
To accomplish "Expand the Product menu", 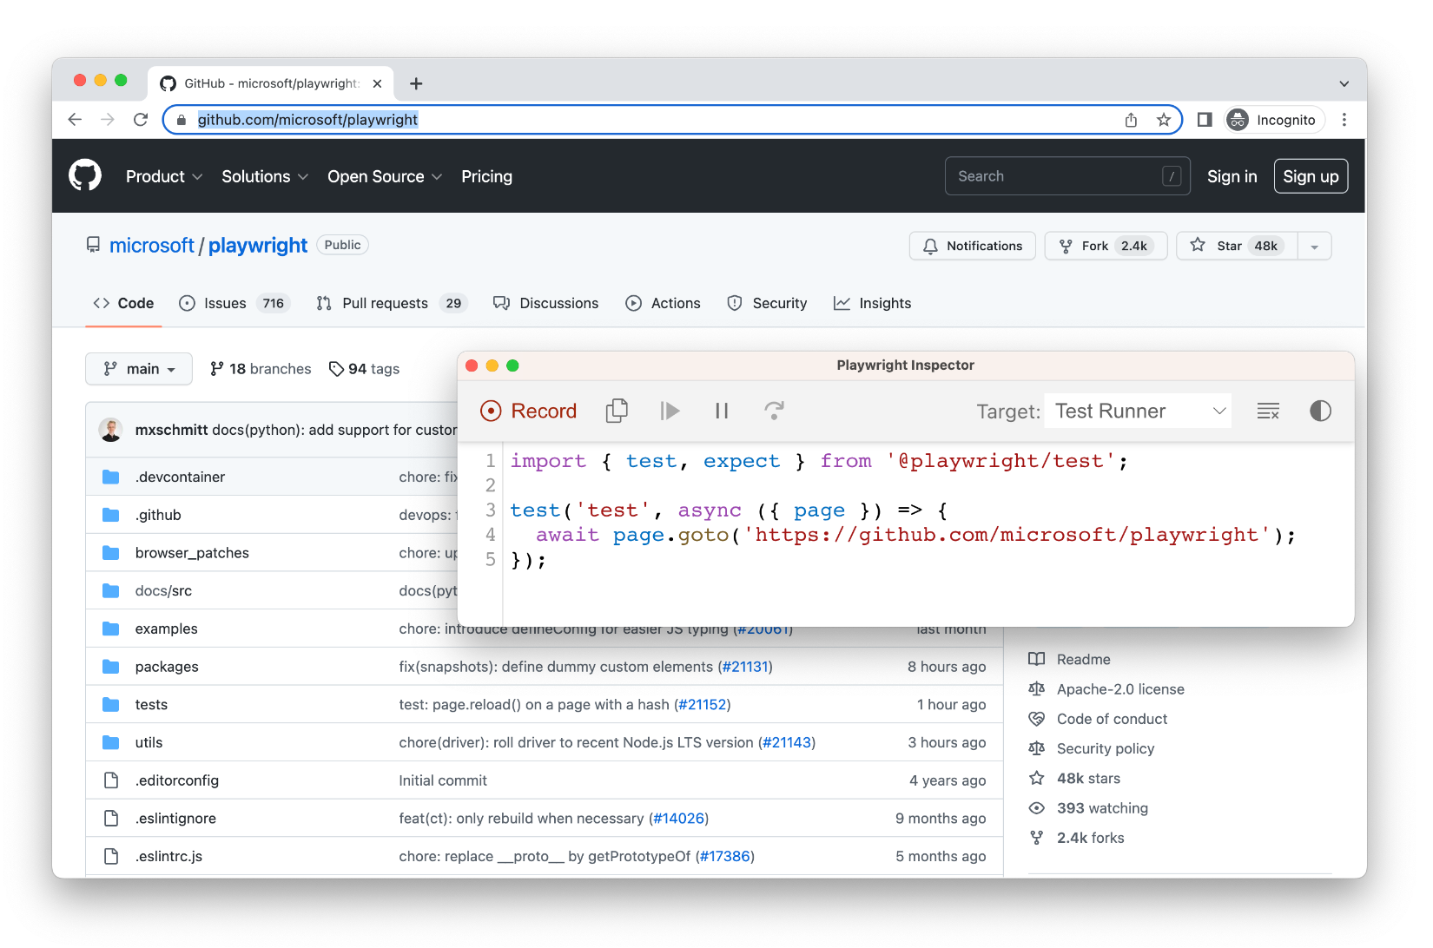I will [164, 176].
